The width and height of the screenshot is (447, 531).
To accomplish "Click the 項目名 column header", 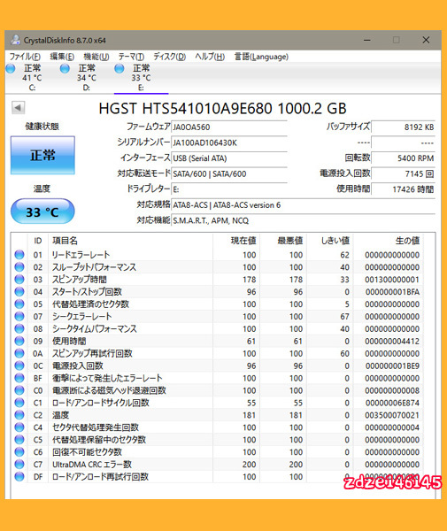I will coord(65,241).
